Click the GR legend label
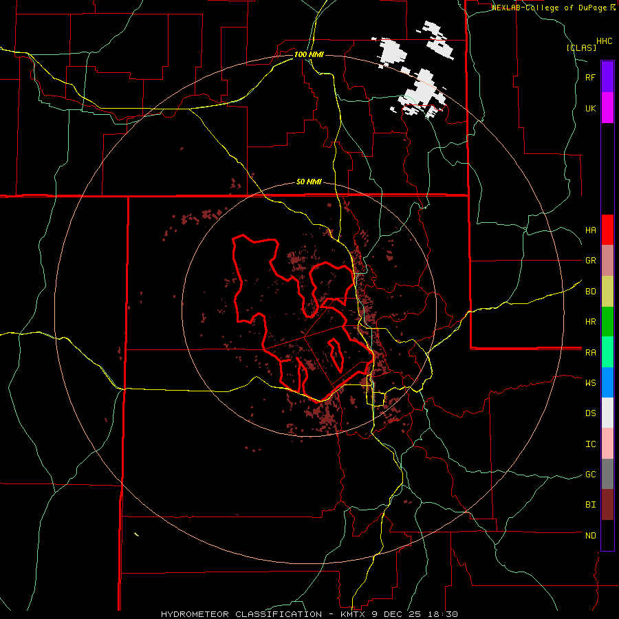 point(590,261)
